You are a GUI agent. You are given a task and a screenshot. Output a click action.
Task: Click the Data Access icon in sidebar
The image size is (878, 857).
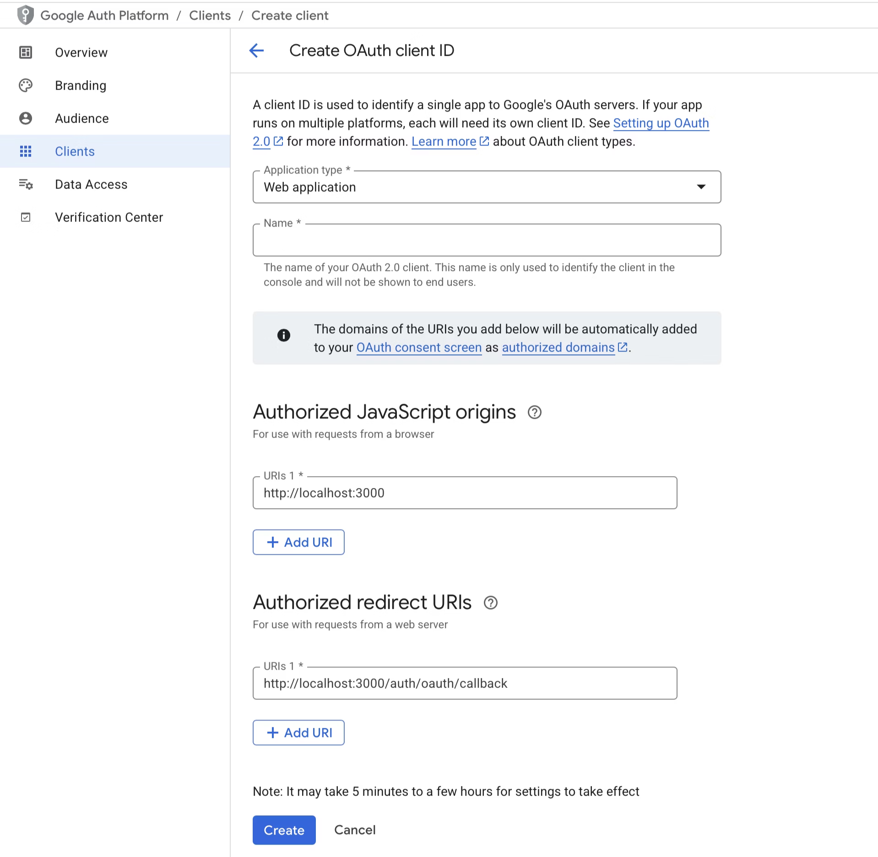(26, 184)
